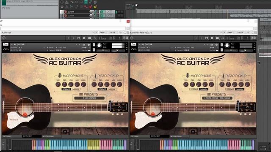Set right Piezo Pickup to STEREO
This screenshot has width=271, height=152.
(x=230, y=89)
